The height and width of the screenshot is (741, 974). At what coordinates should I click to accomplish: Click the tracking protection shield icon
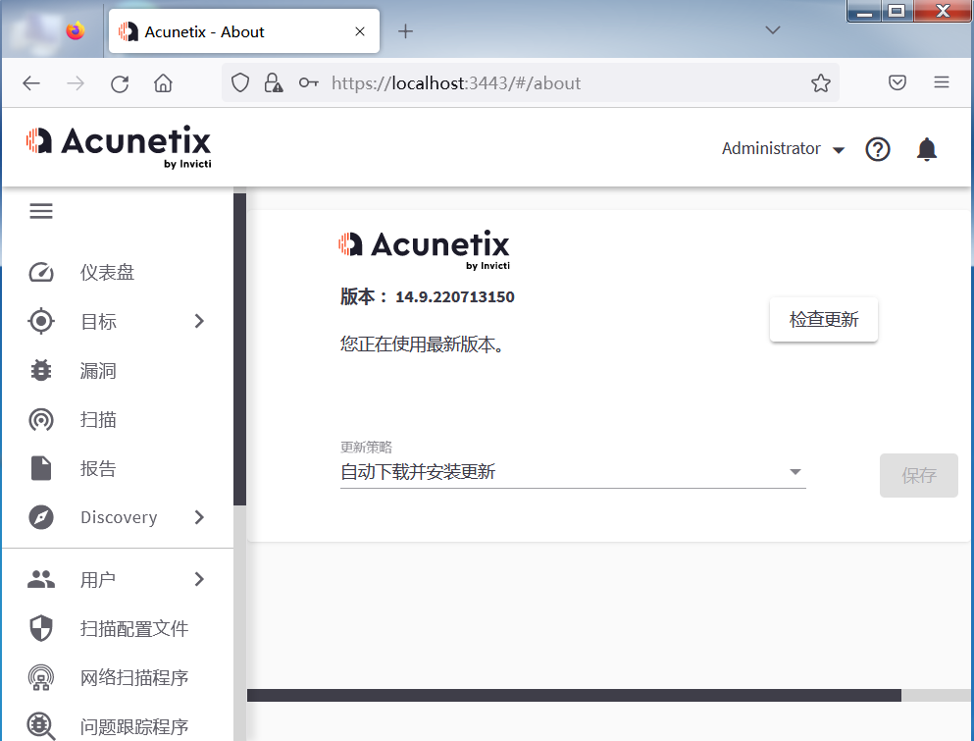tap(240, 82)
